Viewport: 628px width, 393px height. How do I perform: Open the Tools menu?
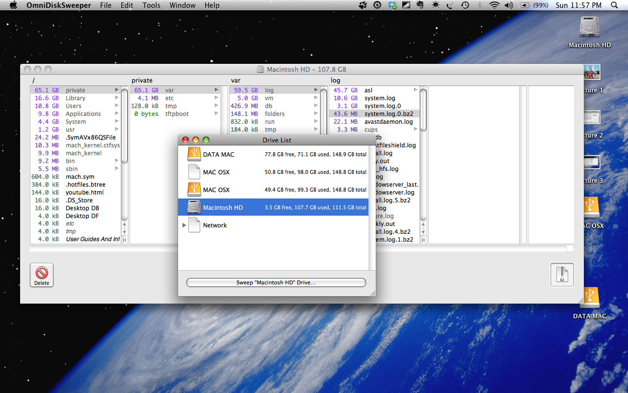(x=152, y=5)
